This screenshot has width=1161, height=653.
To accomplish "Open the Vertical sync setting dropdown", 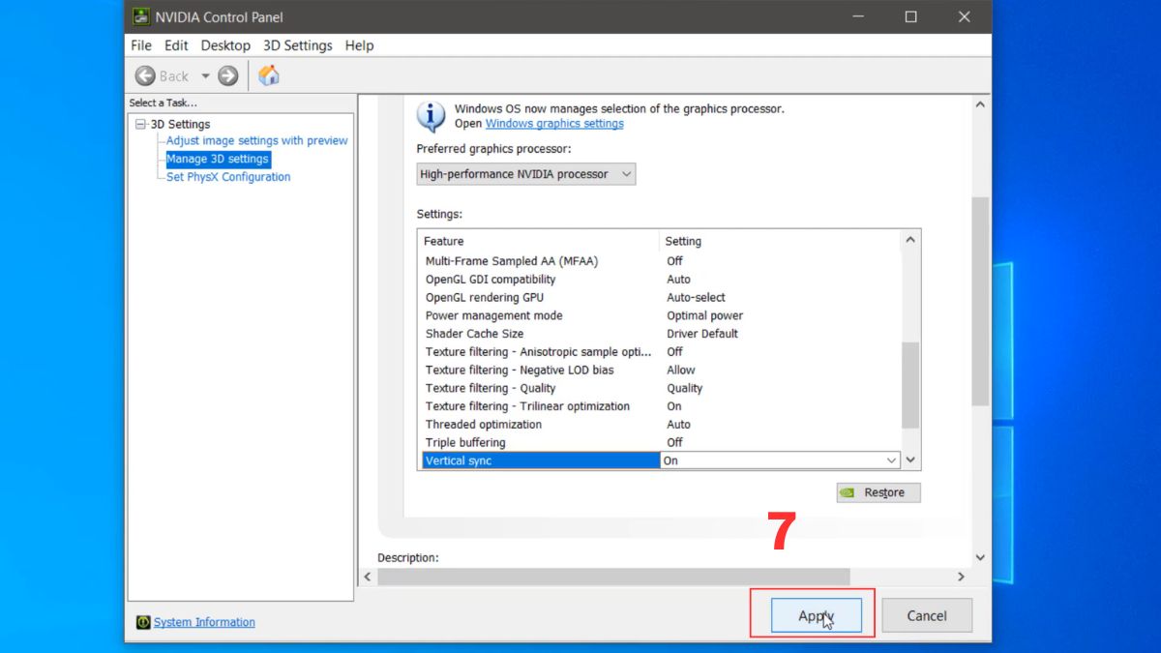I will click(891, 460).
